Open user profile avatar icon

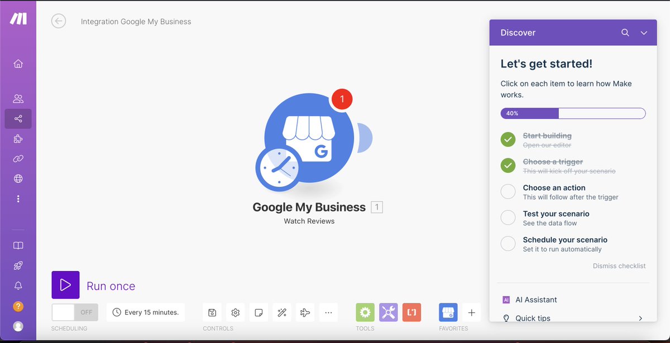tap(18, 326)
